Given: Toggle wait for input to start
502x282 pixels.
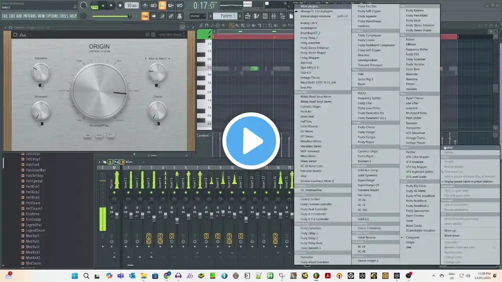Looking at the screenshot, I should [x=154, y=5].
